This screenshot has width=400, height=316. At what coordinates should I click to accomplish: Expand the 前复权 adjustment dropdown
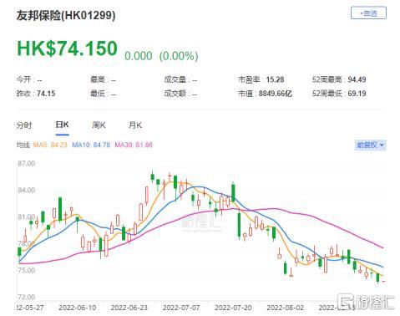(x=370, y=145)
